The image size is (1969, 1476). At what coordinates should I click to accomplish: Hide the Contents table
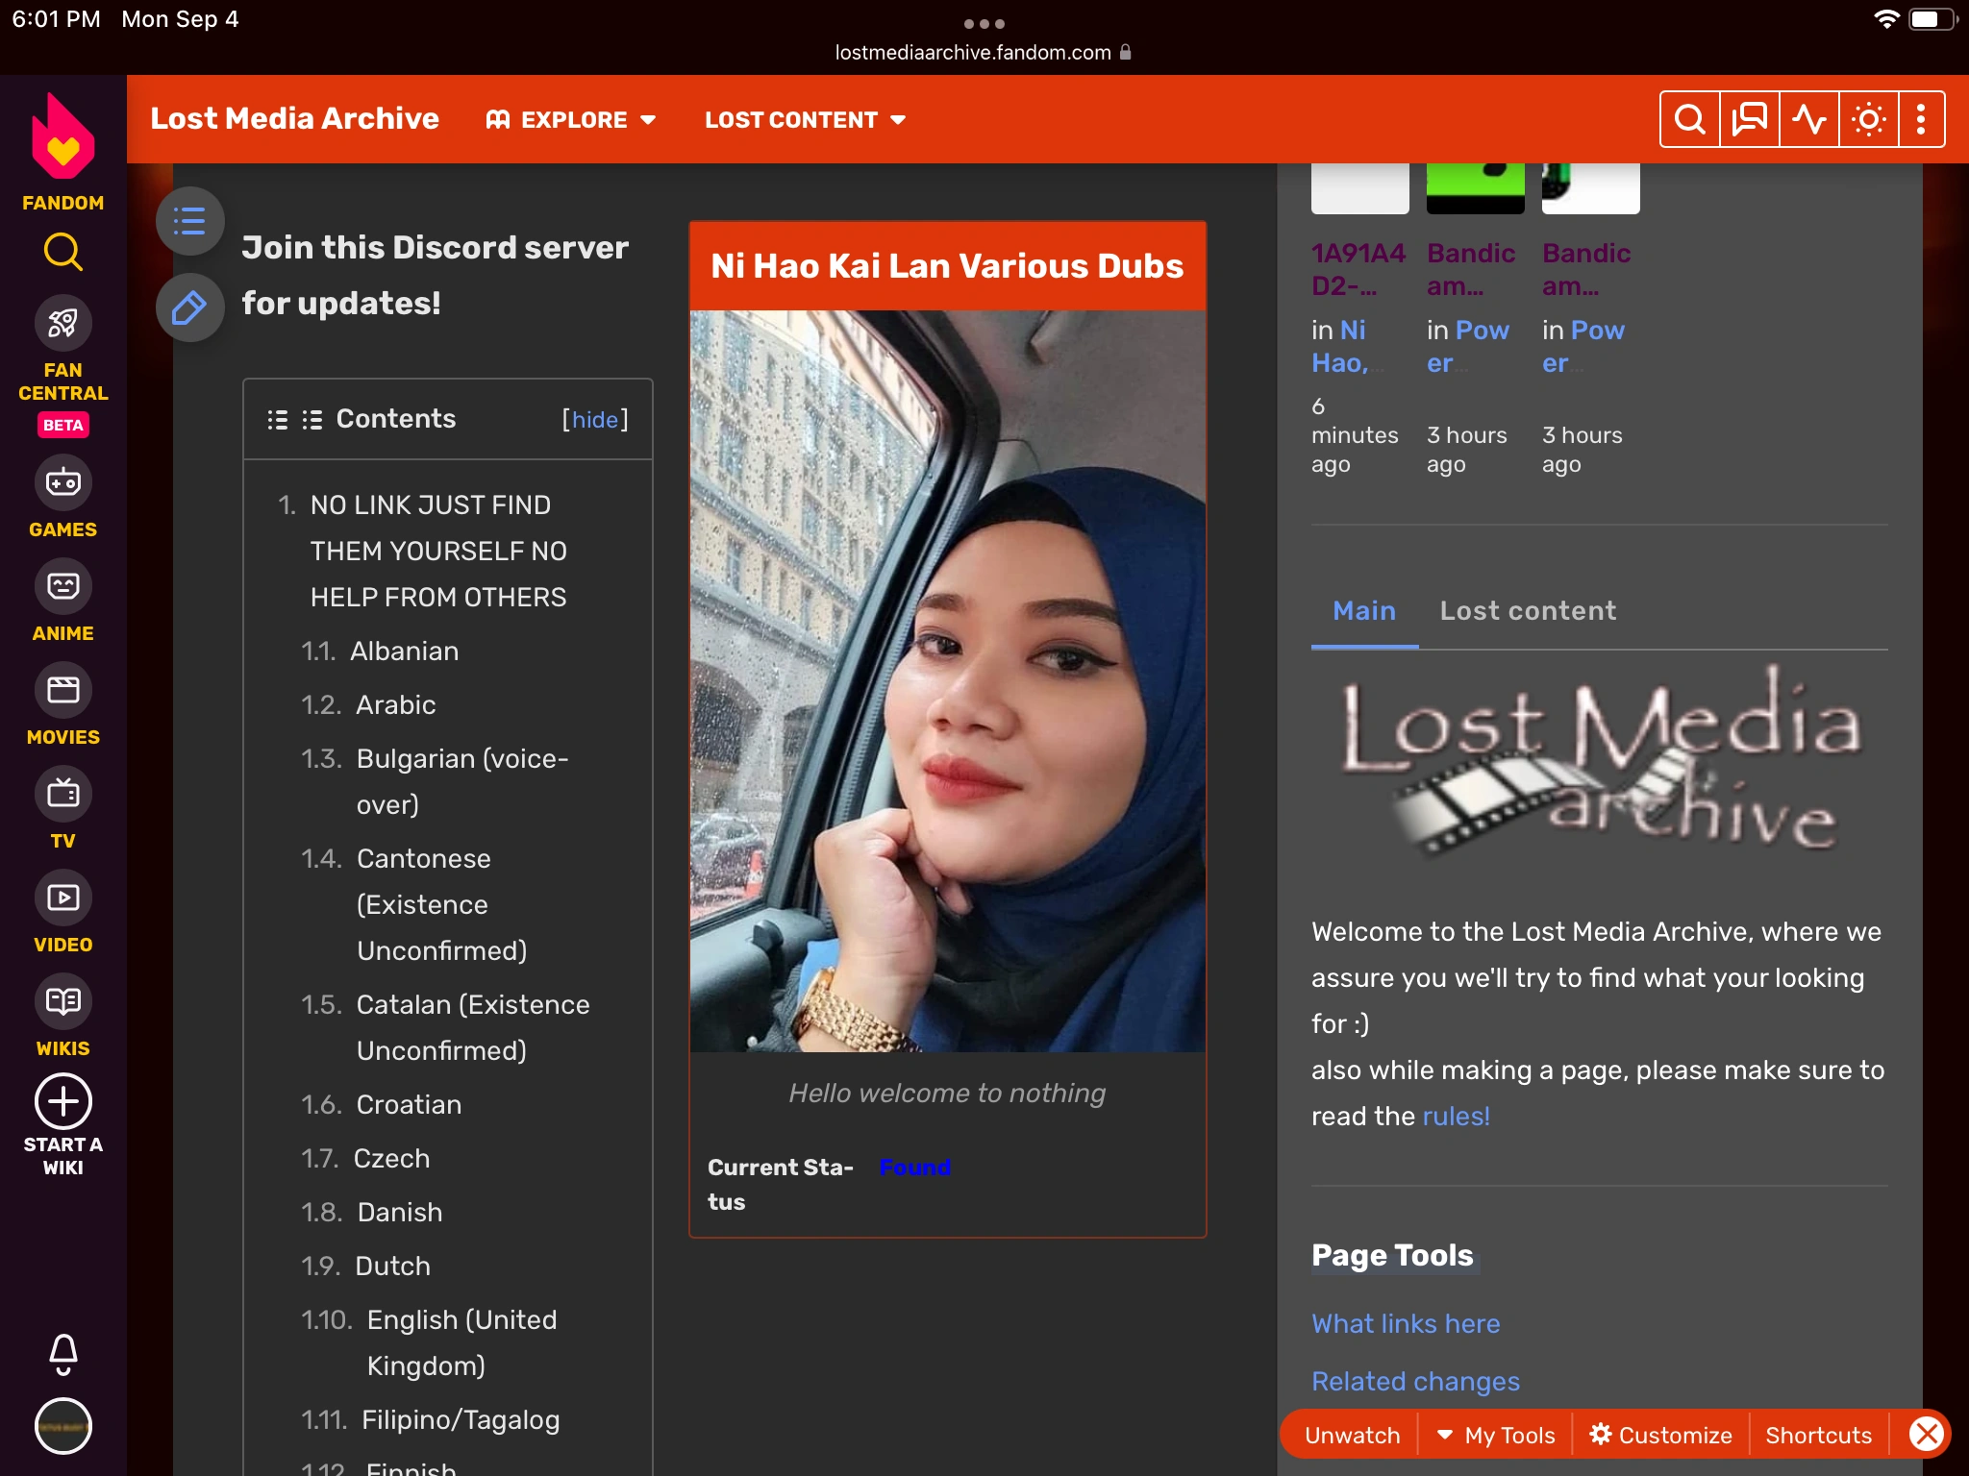pyautogui.click(x=594, y=419)
